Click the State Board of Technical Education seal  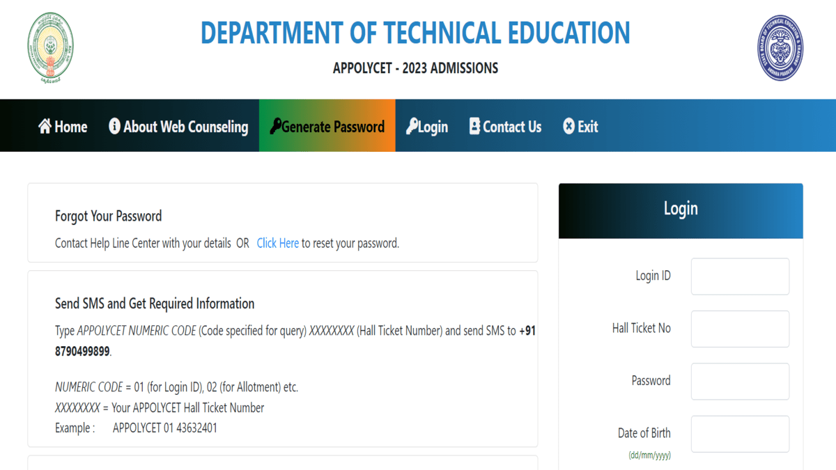coord(780,47)
